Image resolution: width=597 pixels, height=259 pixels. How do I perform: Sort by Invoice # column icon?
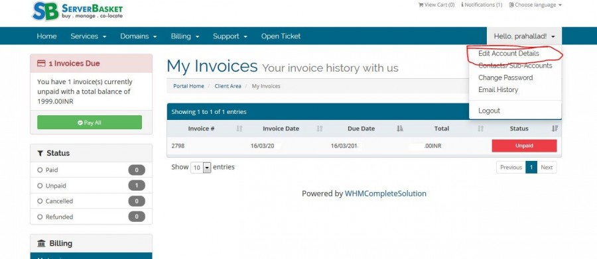239,129
